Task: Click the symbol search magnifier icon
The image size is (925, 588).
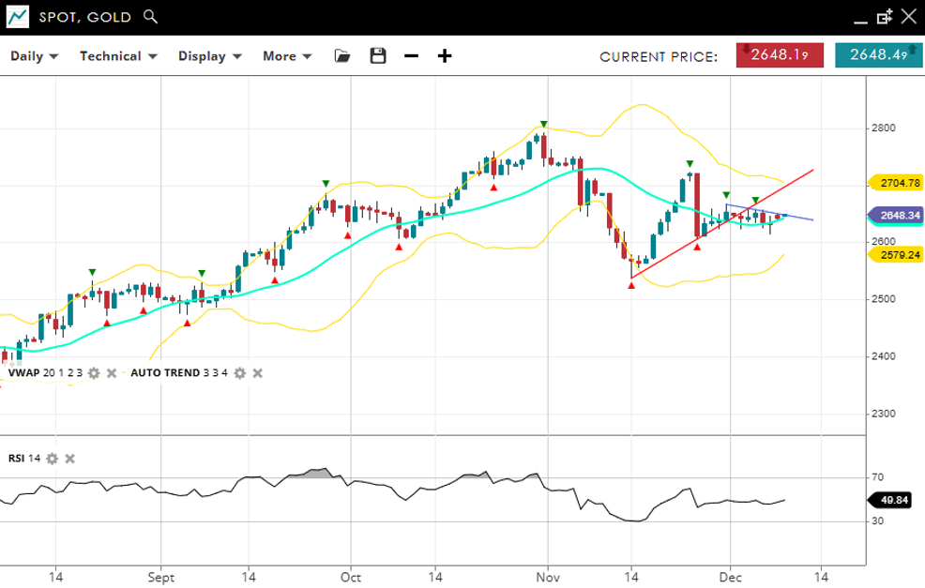Action: (x=151, y=17)
